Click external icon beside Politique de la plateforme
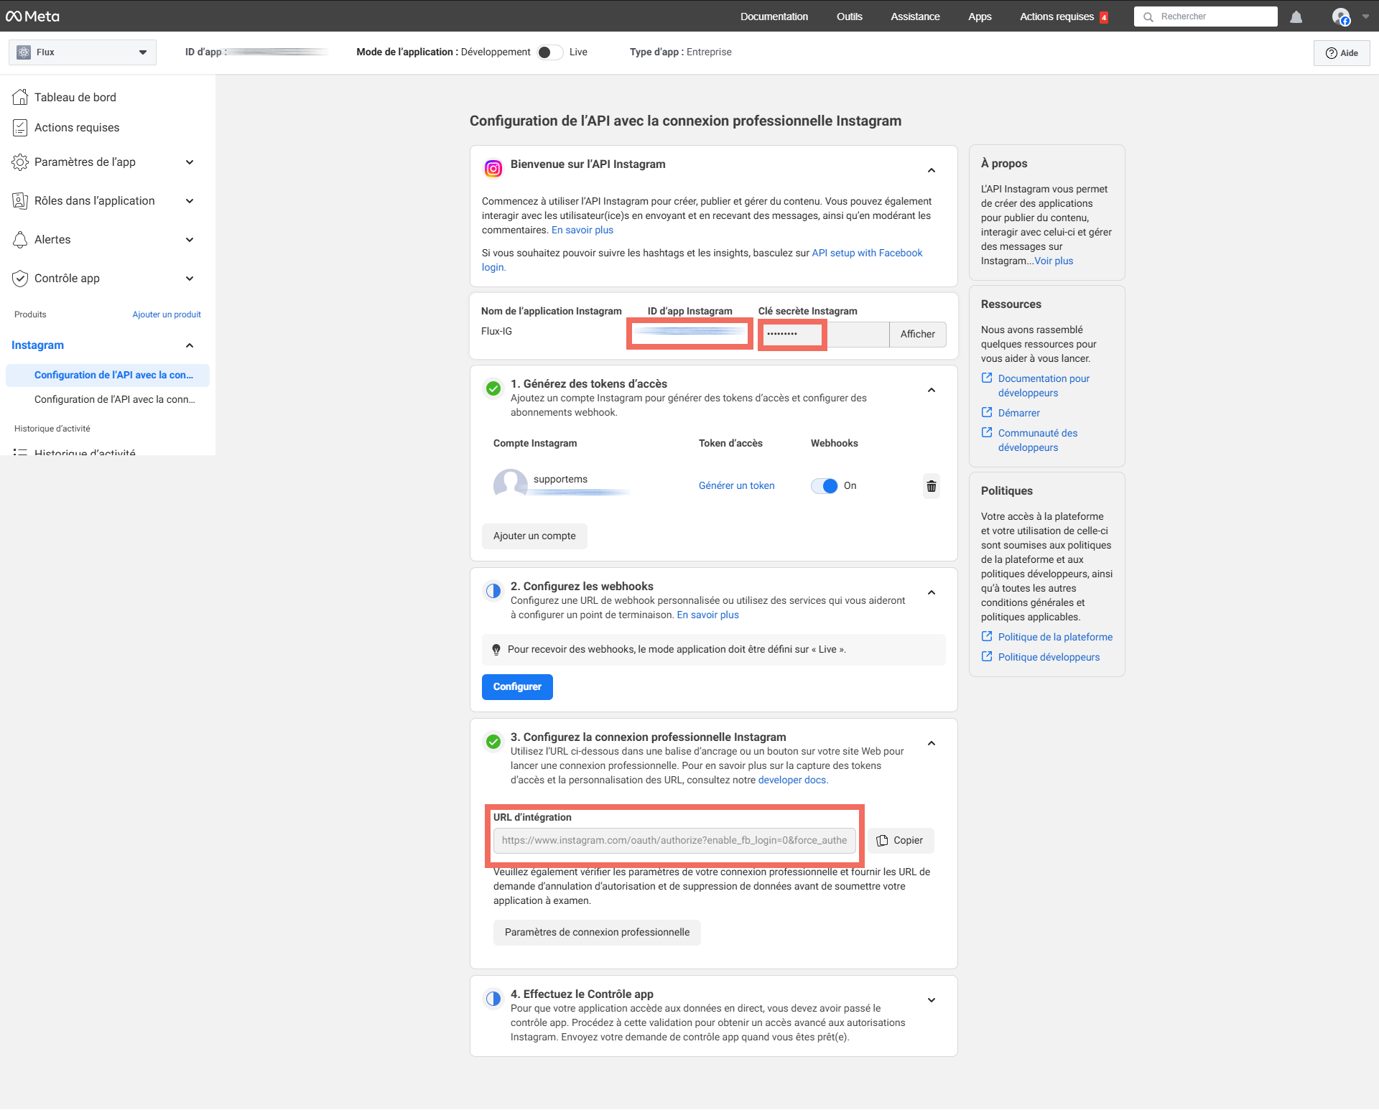Screen dimensions: 1379x1110 click(987, 636)
